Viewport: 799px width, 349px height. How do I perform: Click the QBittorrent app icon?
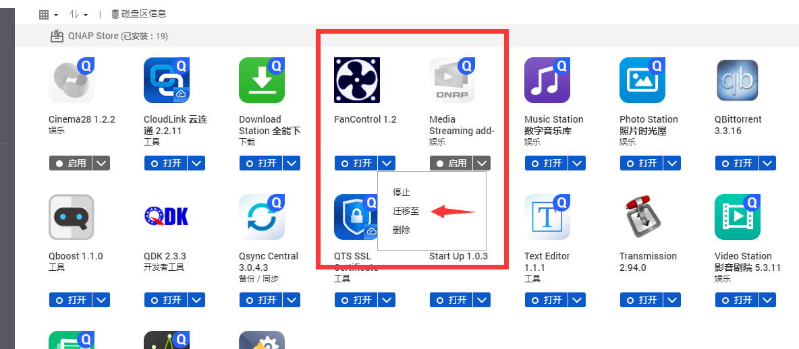coord(738,80)
